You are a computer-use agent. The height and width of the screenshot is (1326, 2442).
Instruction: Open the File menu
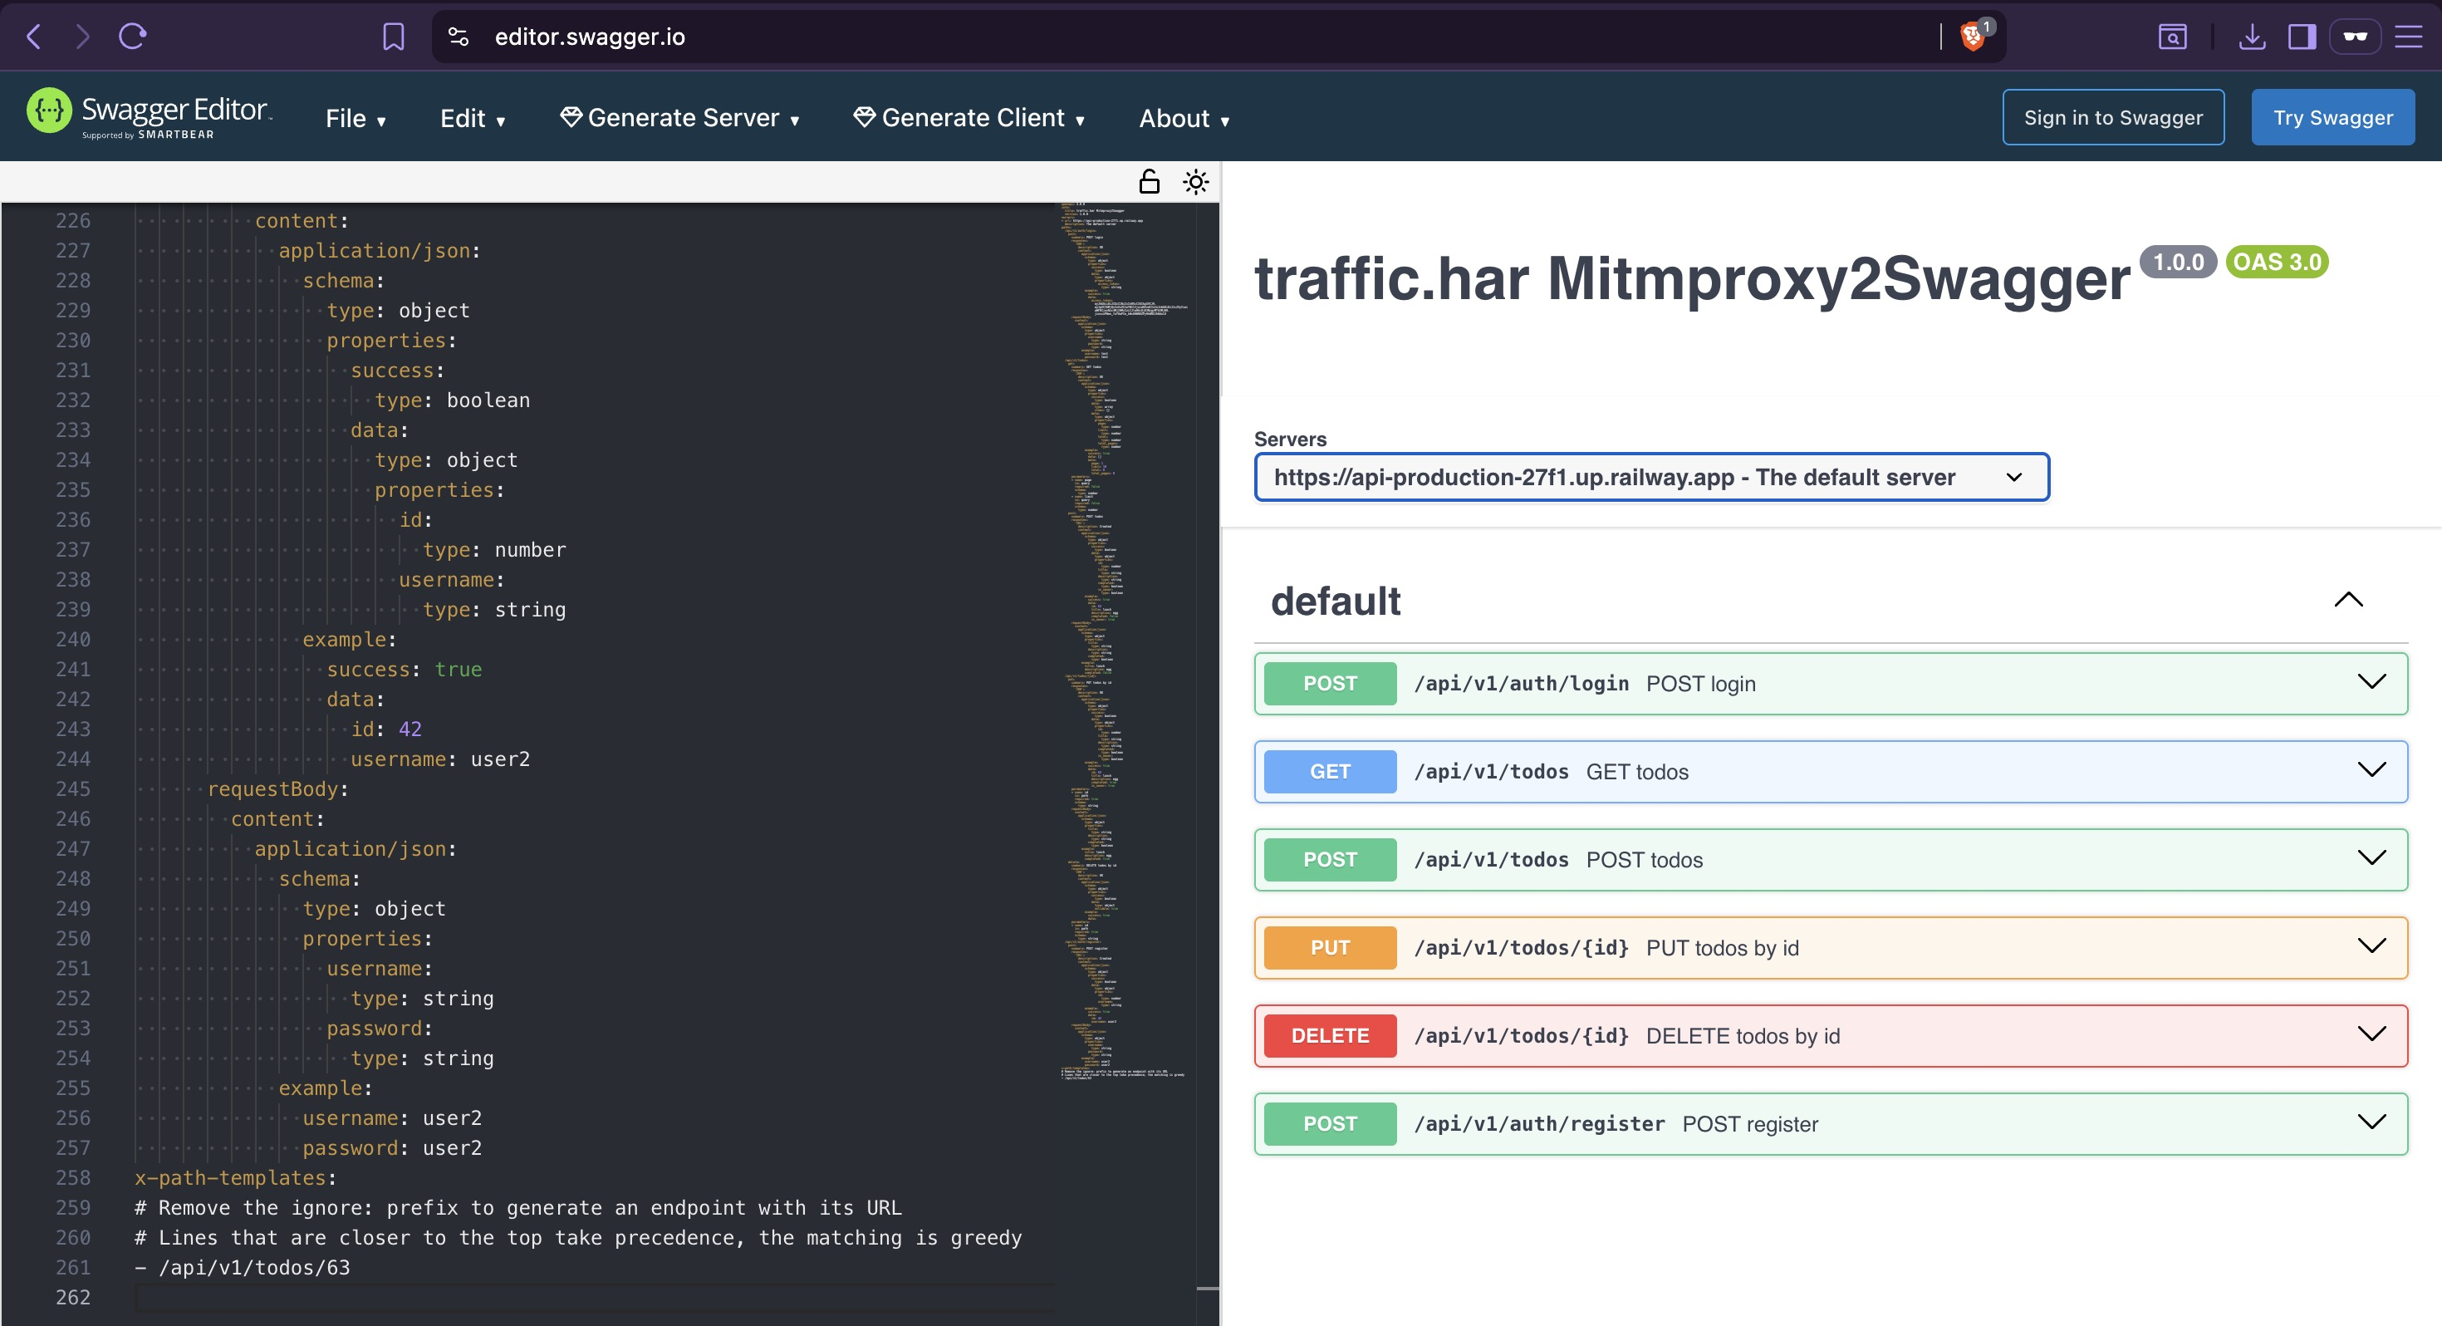point(356,119)
